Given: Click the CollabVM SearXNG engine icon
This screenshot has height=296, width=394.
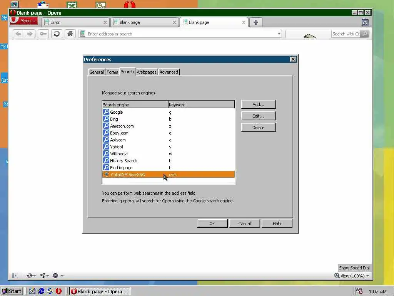Looking at the screenshot, I should 107,174.
